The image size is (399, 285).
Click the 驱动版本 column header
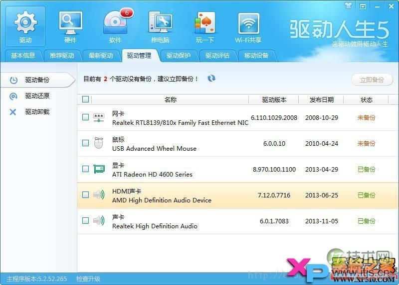[274, 100]
